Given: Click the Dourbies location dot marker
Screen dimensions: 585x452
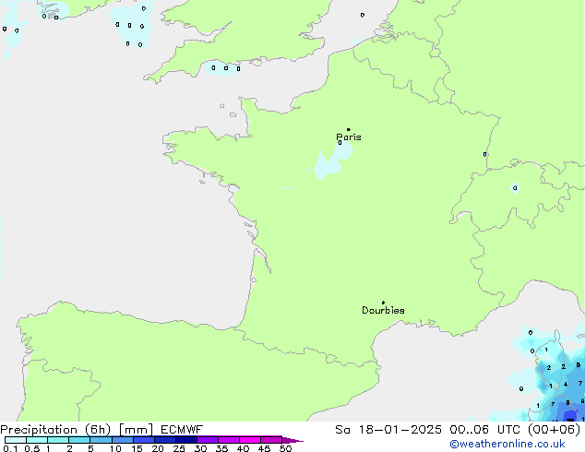Looking at the screenshot, I should tap(383, 303).
